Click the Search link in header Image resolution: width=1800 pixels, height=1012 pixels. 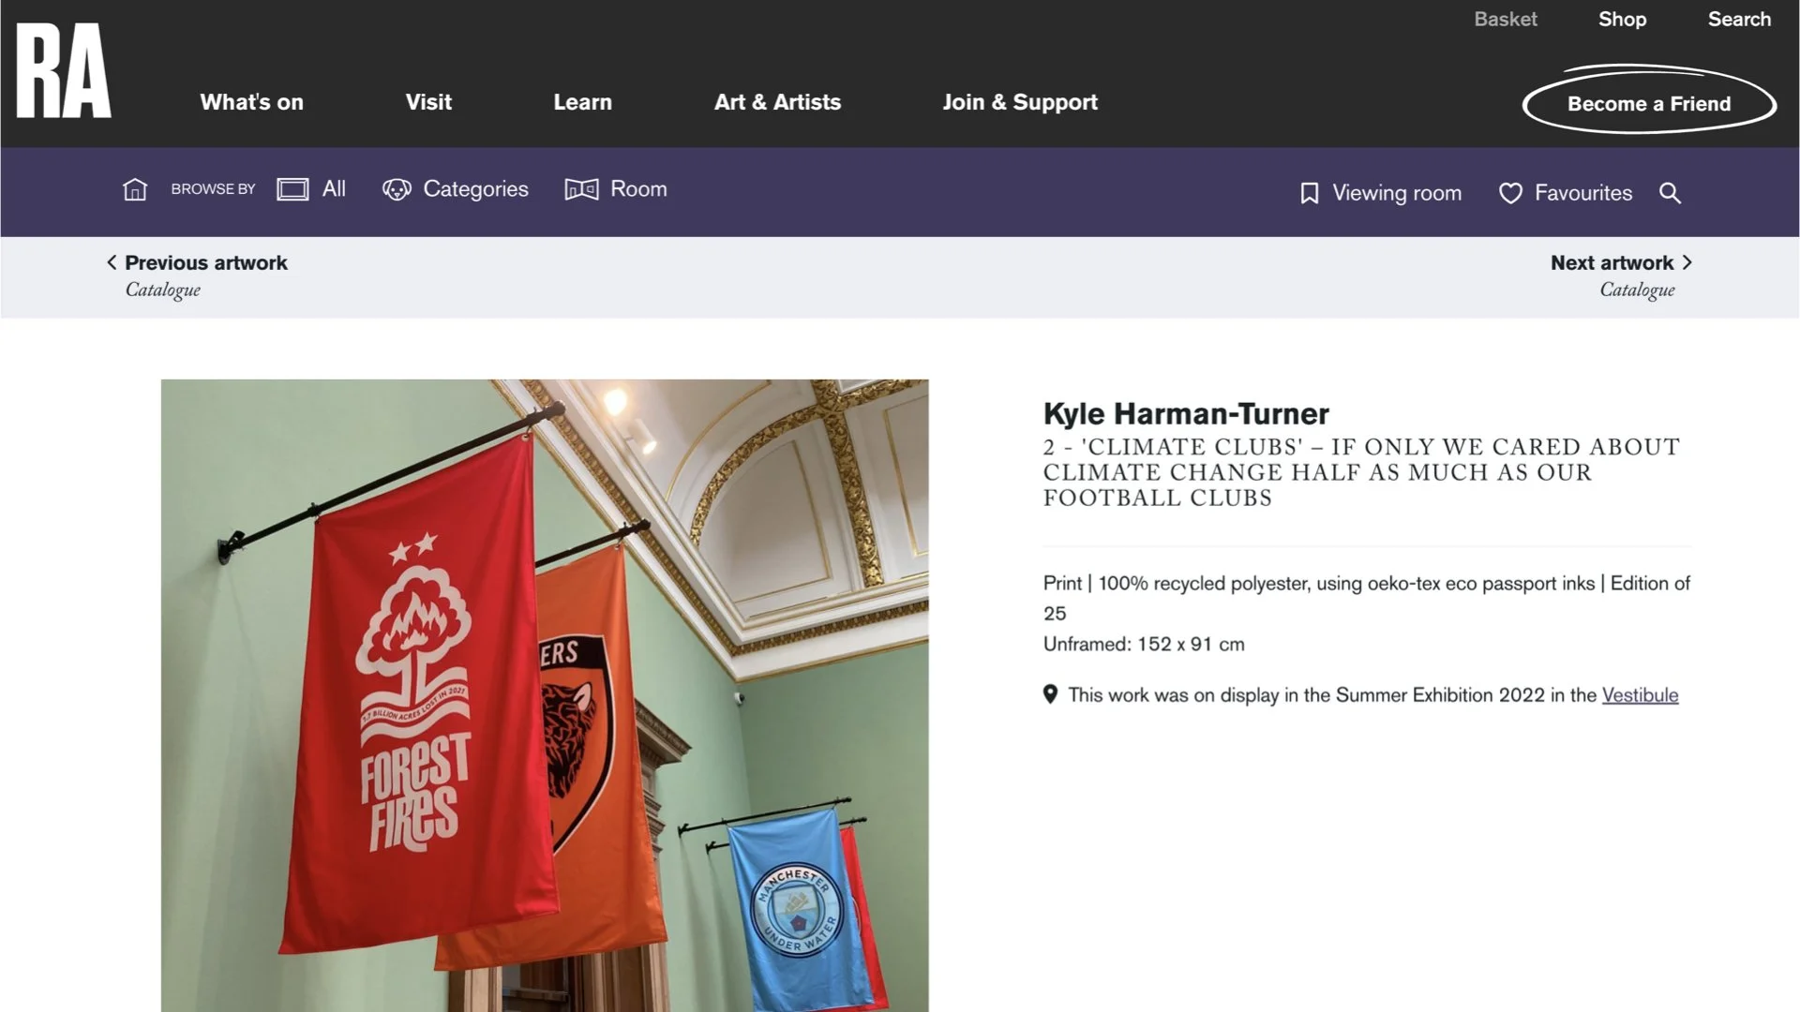(1739, 20)
